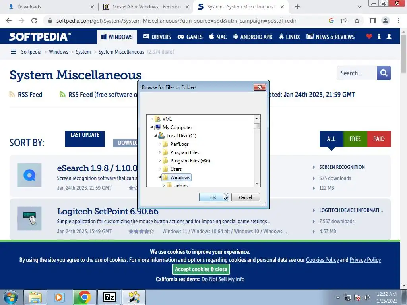Click the Softpedia logo
Image resolution: width=407 pixels, height=305 pixels.
40,37
